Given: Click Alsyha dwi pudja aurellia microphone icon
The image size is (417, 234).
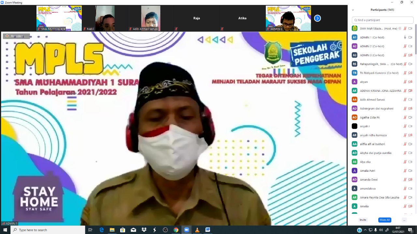Looking at the screenshot, I should 405,153.
